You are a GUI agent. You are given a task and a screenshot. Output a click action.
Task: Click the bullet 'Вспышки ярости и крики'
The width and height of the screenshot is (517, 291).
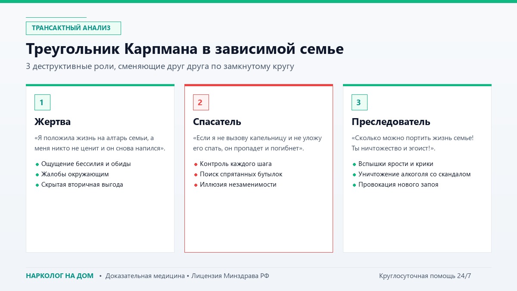point(392,164)
